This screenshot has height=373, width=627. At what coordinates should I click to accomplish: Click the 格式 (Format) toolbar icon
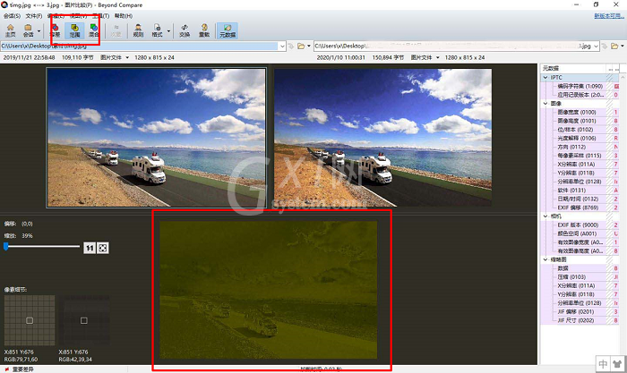tap(157, 30)
